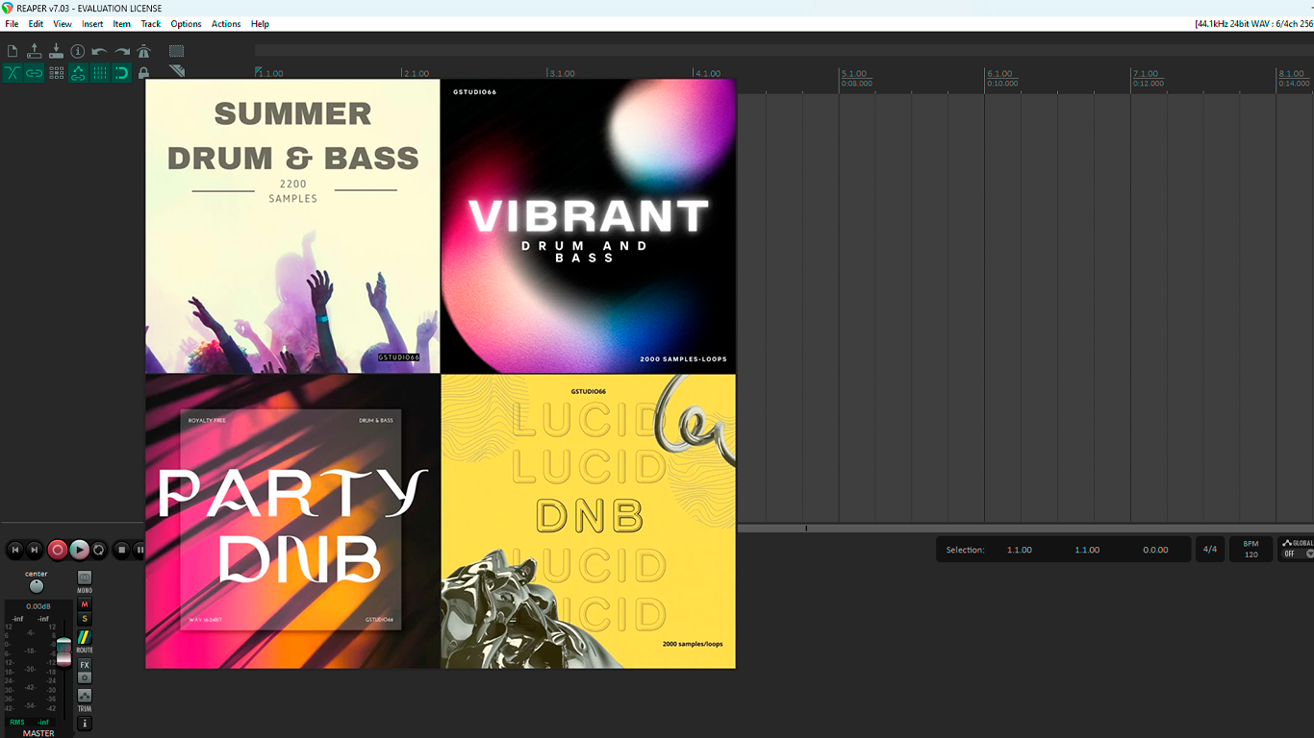Open the Track menu

click(x=151, y=24)
